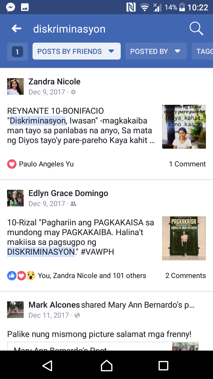Open the recent apps square button

[163, 365]
